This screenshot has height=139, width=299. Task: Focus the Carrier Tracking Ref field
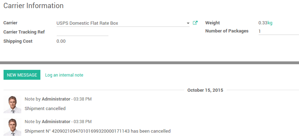point(83,32)
